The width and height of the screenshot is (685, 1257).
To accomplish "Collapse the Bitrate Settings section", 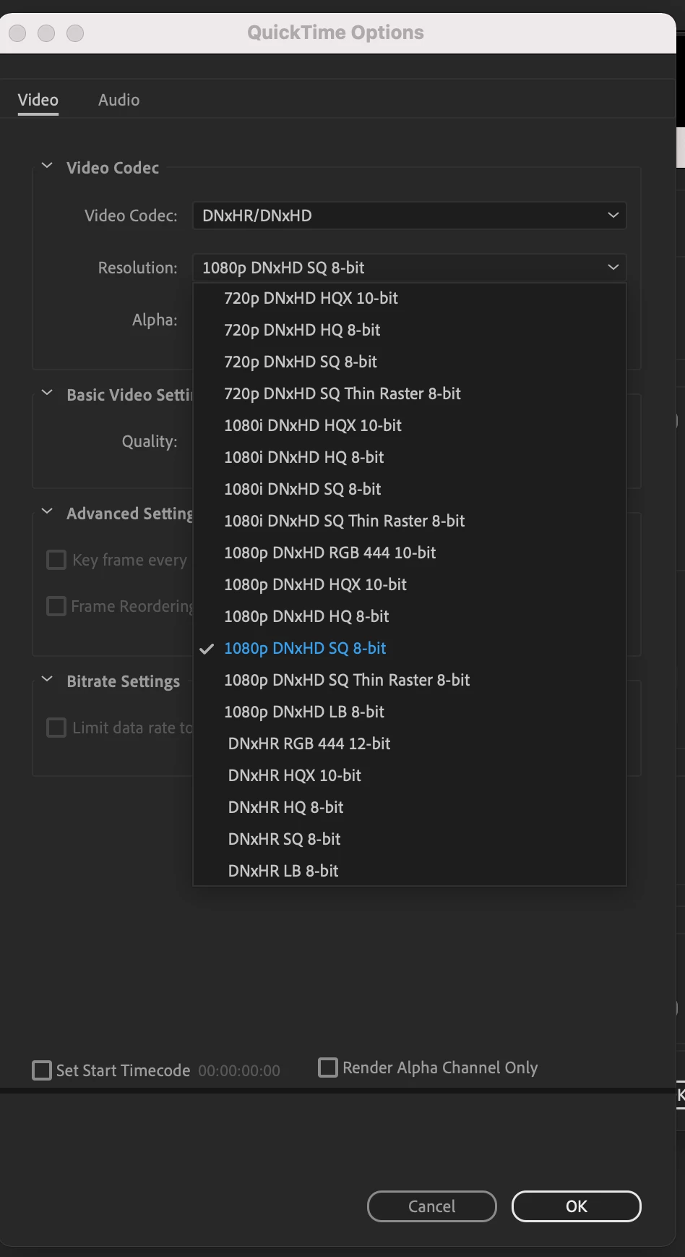I will 47,680.
